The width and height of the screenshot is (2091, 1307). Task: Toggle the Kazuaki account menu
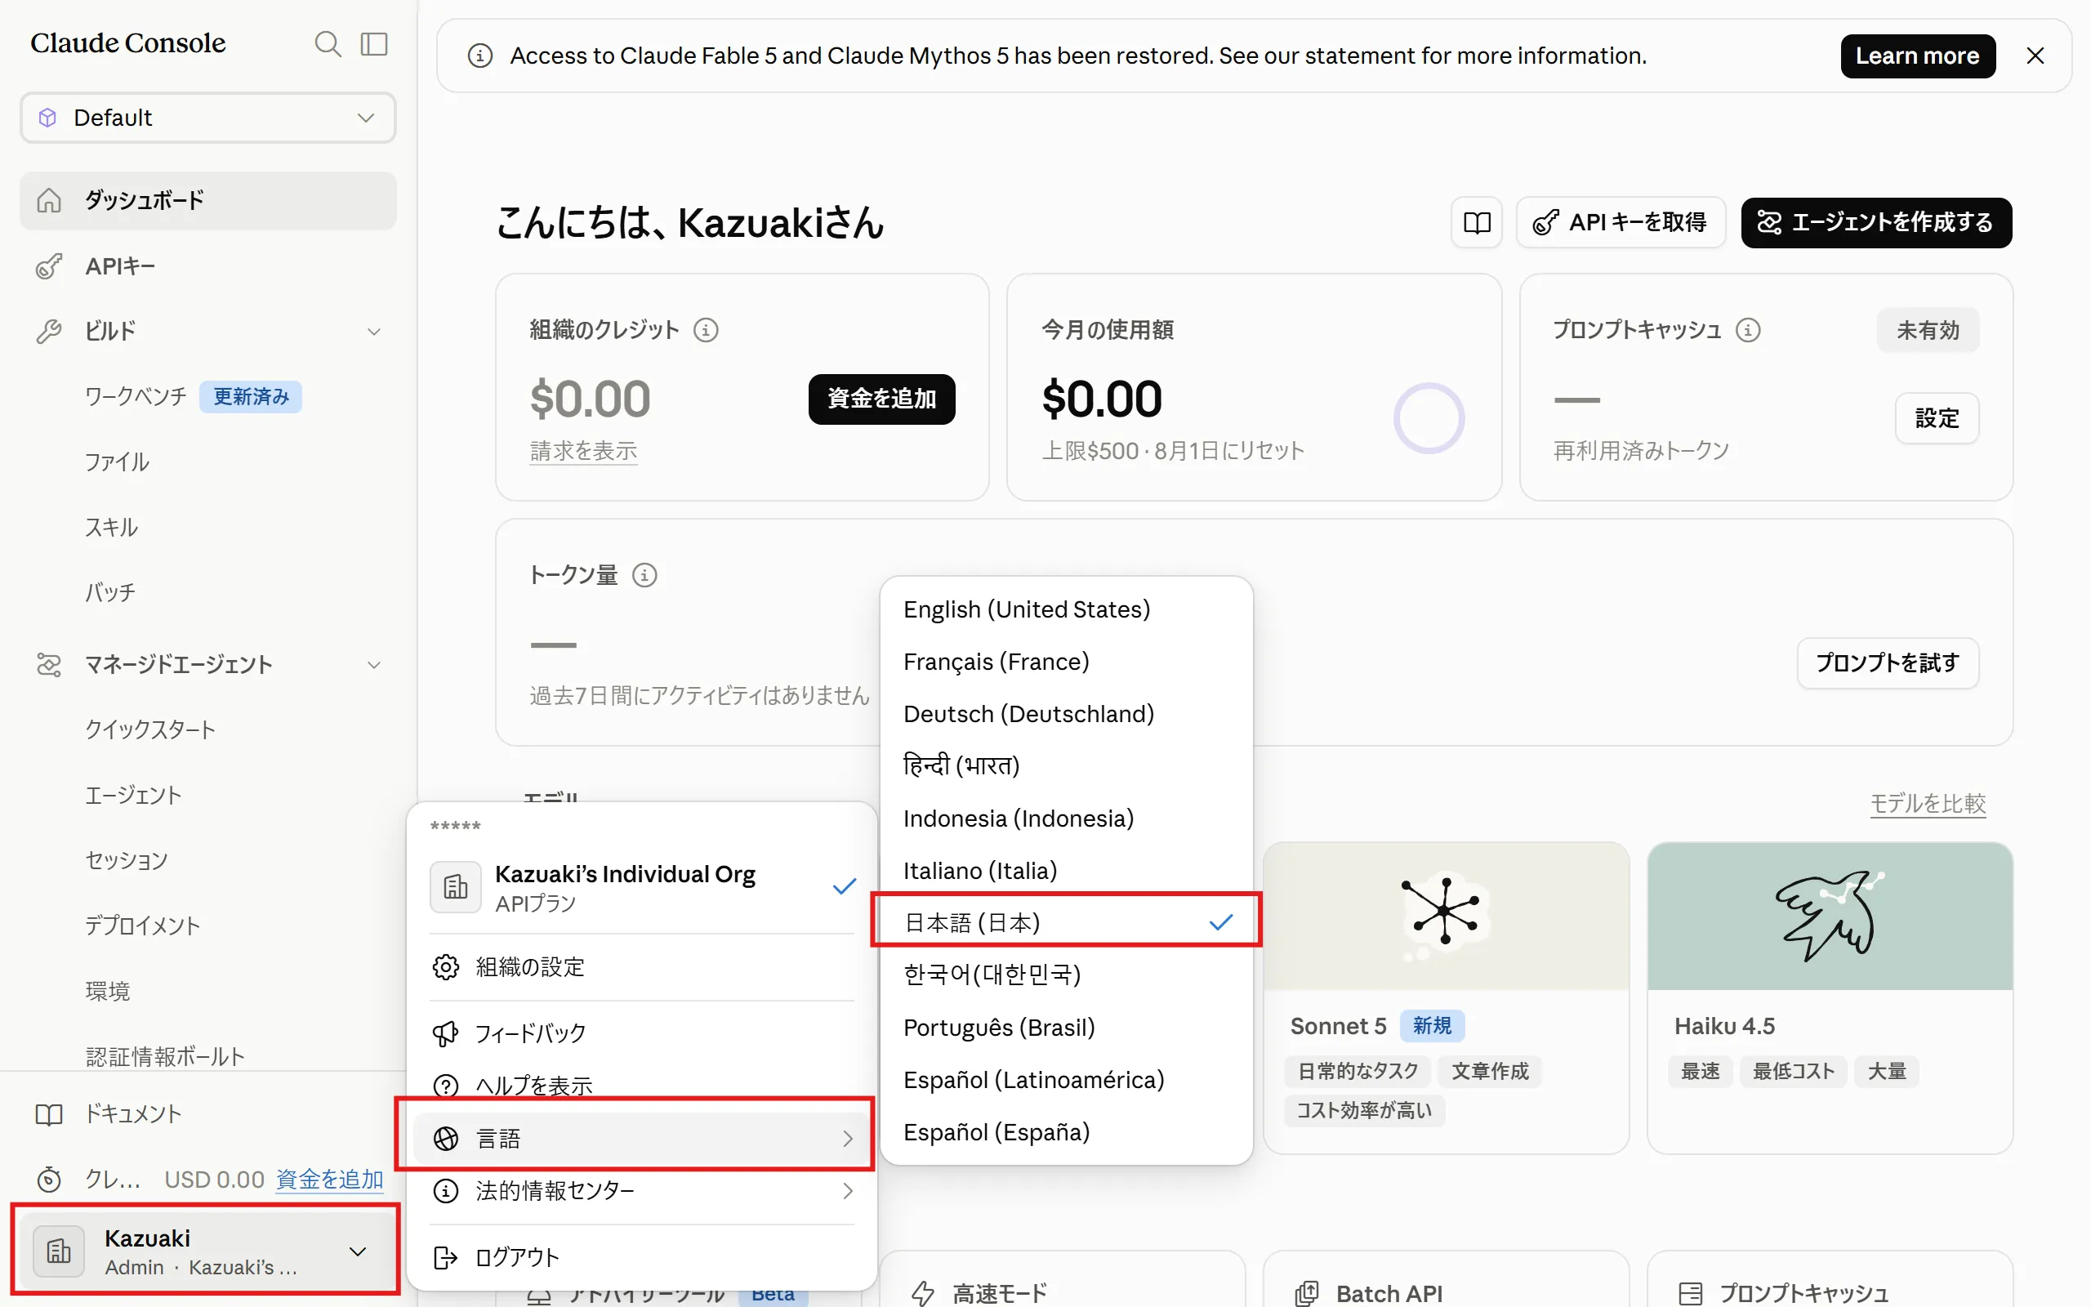pos(207,1251)
